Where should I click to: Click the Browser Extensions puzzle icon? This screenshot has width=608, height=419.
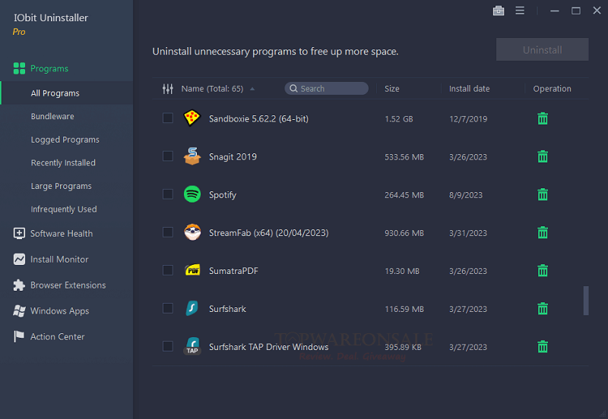click(19, 285)
